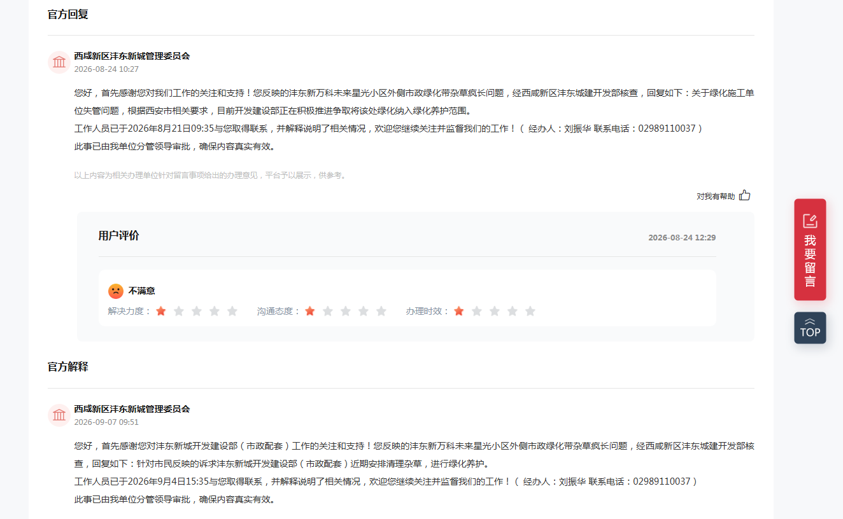
Task: Click the 用户评价 heading
Action: coord(119,236)
